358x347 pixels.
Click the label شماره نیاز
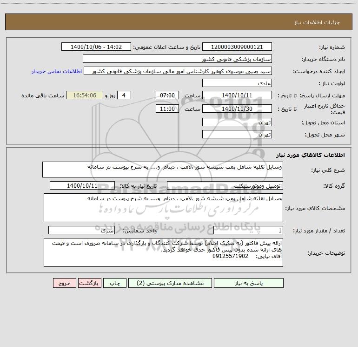click(x=332, y=47)
